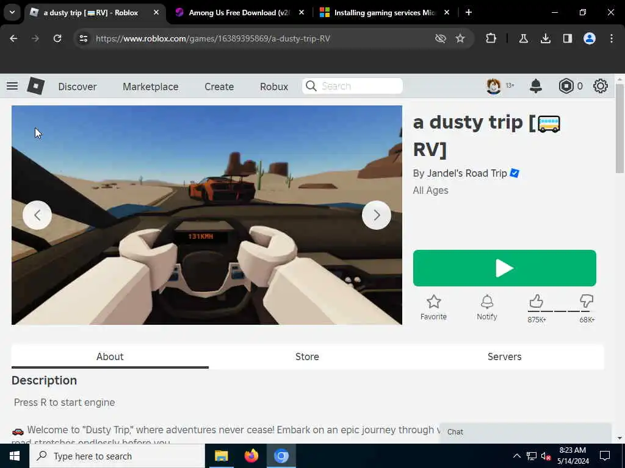This screenshot has width=625, height=468.
Task: Click the green Play button
Action: pos(504,268)
